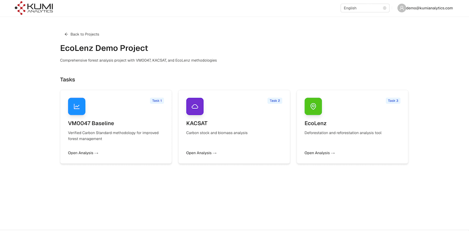469x231 pixels.
Task: Click the globe icon in language selector
Action: click(x=385, y=8)
